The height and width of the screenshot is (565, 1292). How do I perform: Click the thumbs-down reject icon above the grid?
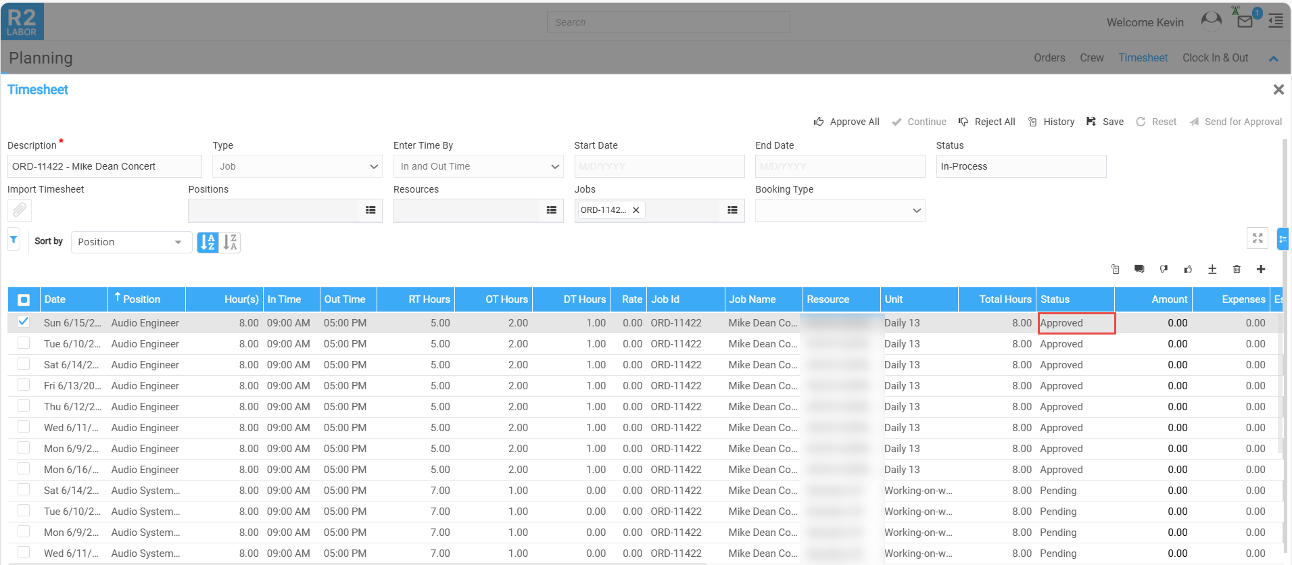(x=1164, y=269)
